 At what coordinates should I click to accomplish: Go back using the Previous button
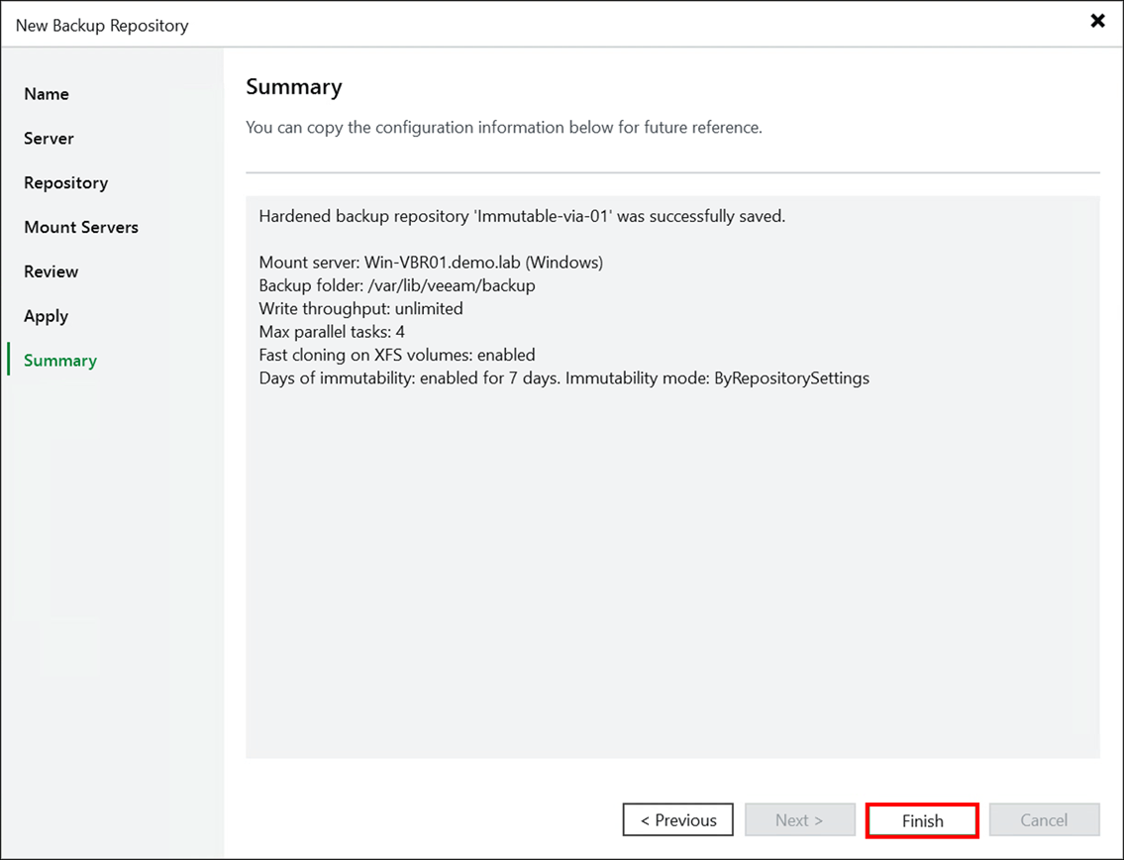tap(677, 819)
